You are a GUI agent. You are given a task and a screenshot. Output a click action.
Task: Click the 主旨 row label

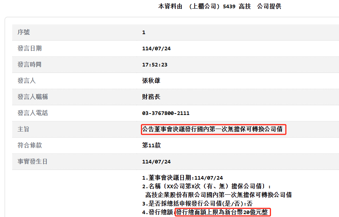coord(24,129)
